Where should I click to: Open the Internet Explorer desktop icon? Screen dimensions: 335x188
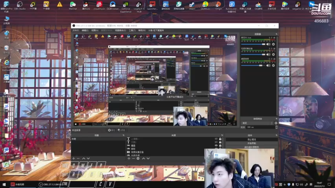[6, 65]
